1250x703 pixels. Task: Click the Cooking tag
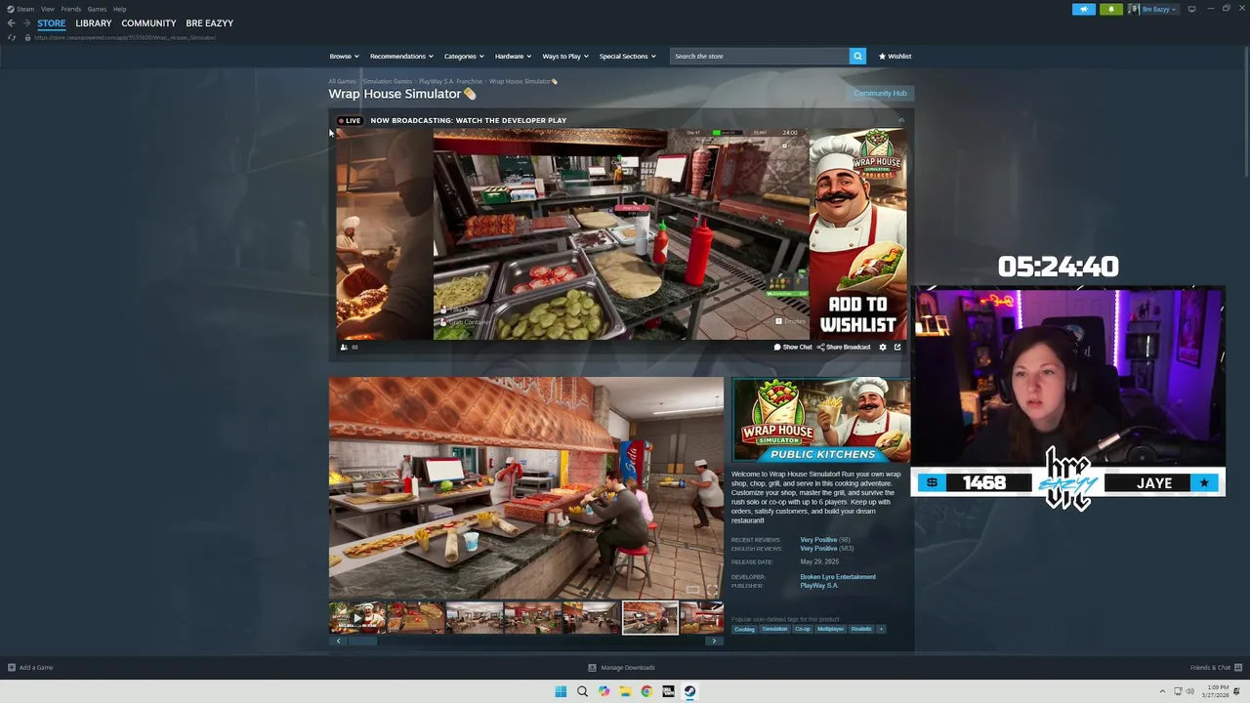tap(744, 629)
